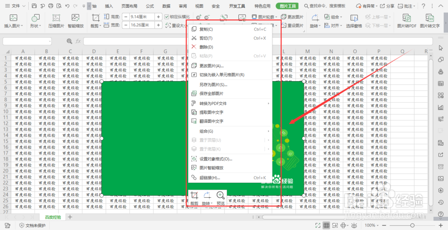Screen dimensions: 448x230
Task: Click the chart icon in right sidebar
Action: click(x=440, y=107)
